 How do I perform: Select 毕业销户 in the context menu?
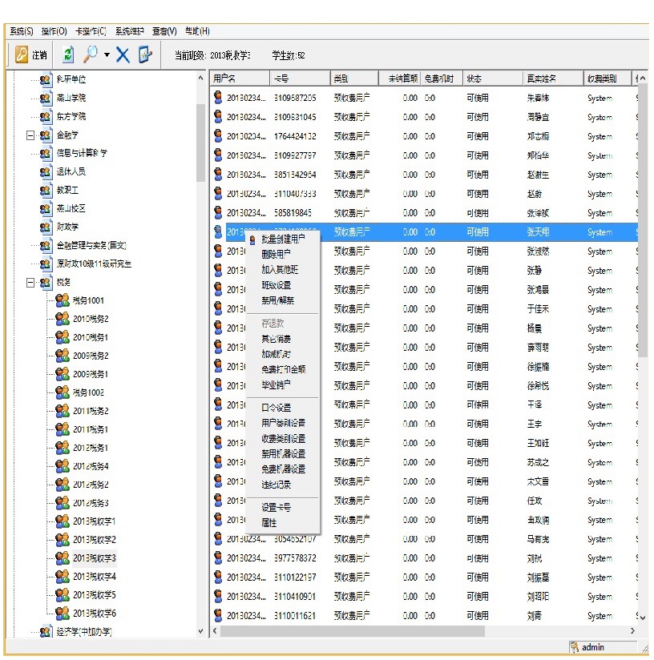pos(277,384)
